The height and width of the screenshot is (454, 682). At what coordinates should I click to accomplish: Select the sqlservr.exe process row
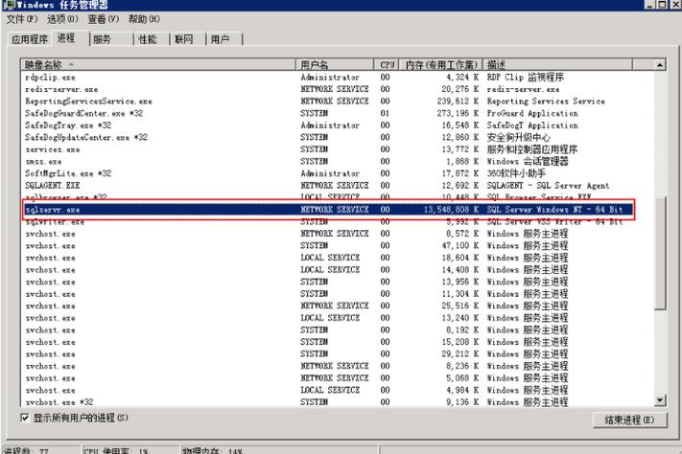click(328, 210)
